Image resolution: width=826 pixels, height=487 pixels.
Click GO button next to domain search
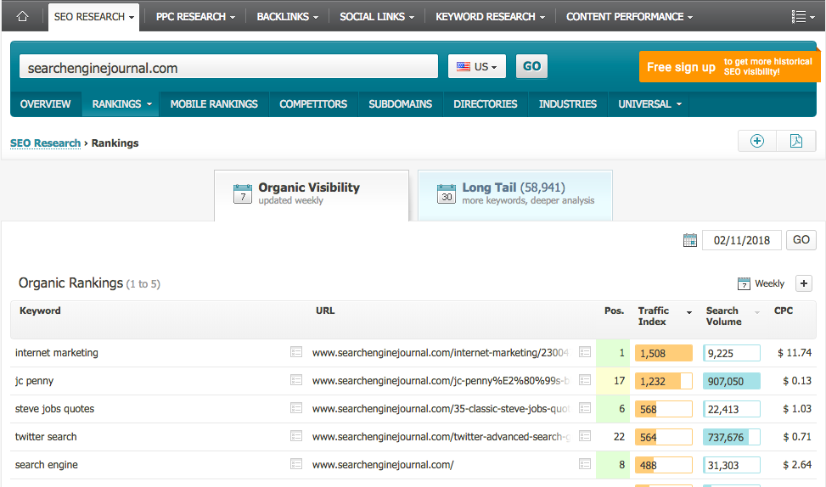pos(531,66)
